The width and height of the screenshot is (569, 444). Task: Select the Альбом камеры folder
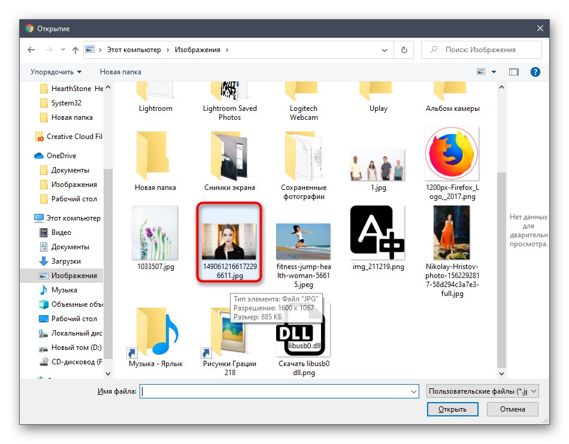453,97
